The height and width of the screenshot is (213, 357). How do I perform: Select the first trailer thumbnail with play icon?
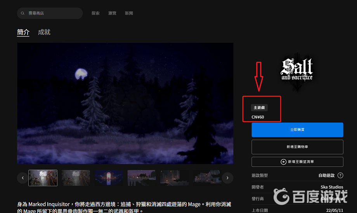pyautogui.click(x=43, y=178)
